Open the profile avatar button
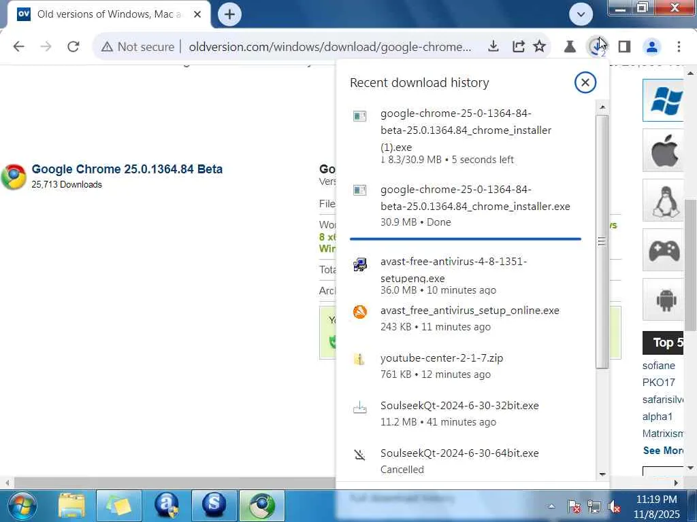Image resolution: width=697 pixels, height=522 pixels. tap(652, 47)
